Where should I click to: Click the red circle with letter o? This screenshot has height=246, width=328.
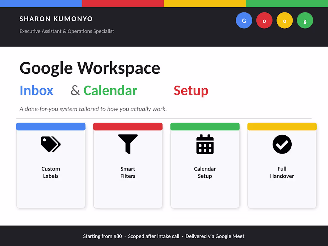tap(264, 21)
